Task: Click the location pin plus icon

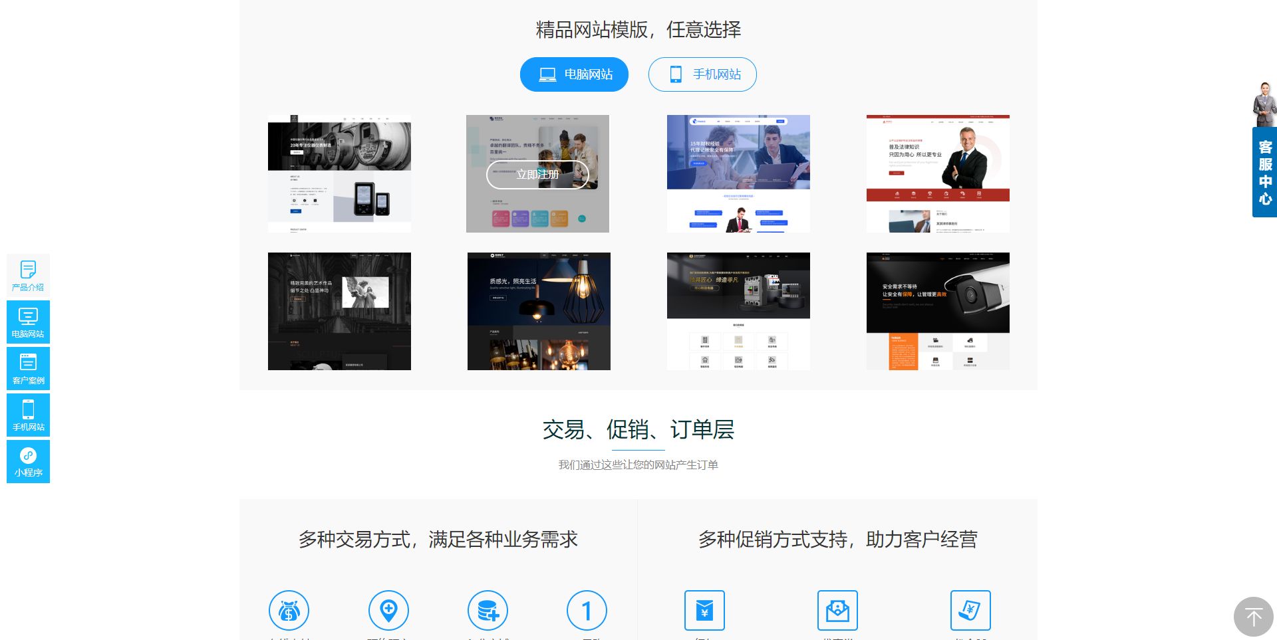Action: click(x=388, y=610)
